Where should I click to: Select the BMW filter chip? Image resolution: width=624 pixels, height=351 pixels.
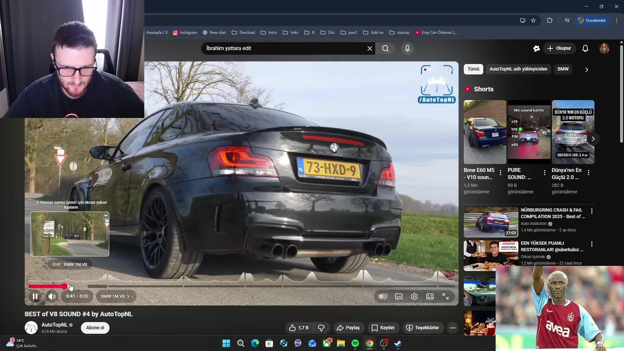pyautogui.click(x=563, y=69)
